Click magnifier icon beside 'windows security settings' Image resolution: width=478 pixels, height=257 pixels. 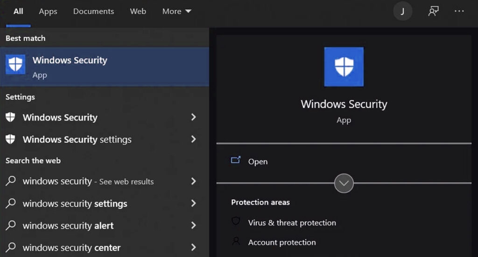11,203
